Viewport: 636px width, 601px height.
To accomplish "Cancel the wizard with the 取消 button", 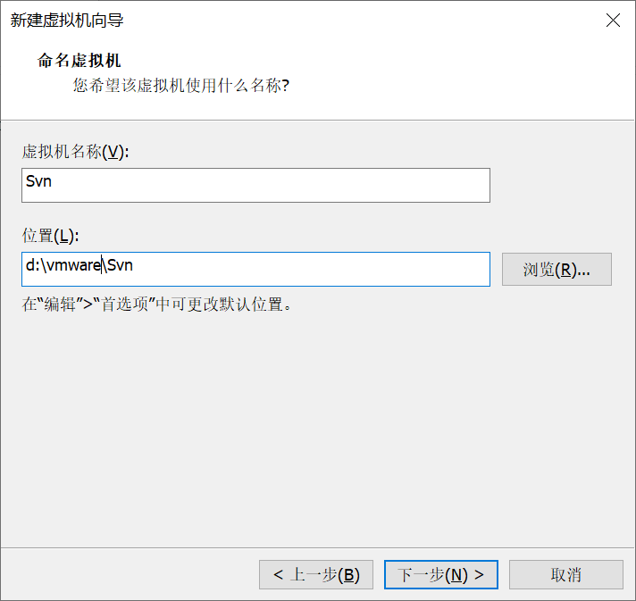I will coord(565,574).
